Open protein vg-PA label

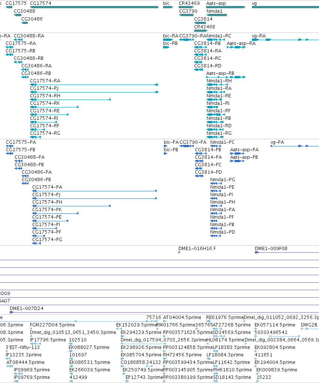(x=277, y=142)
